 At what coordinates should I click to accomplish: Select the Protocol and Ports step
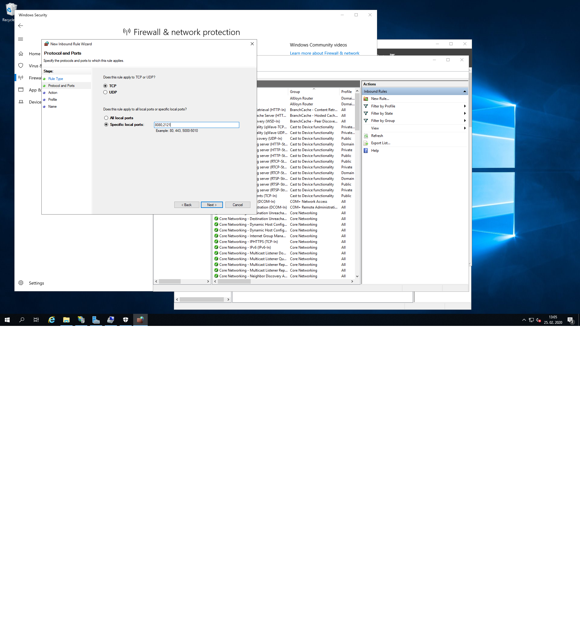(61, 86)
